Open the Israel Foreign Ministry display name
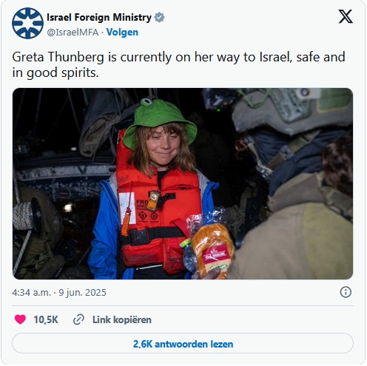Viewport: 367px width, 366px height. point(99,17)
